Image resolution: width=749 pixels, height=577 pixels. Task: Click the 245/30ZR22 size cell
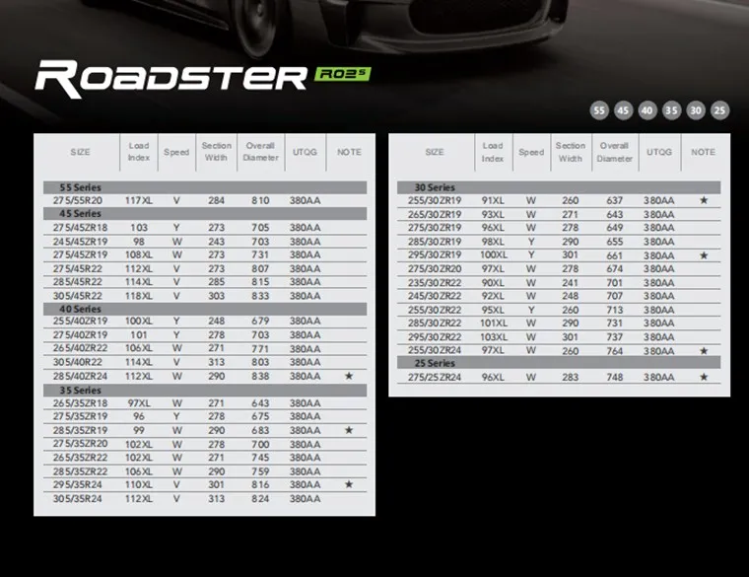point(435,296)
